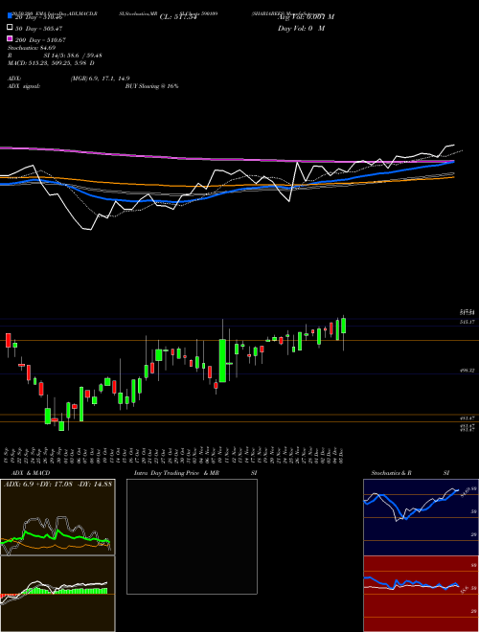This screenshot has width=479, height=632.
Task: Click the 498.32 price level label
Action: click(467, 371)
